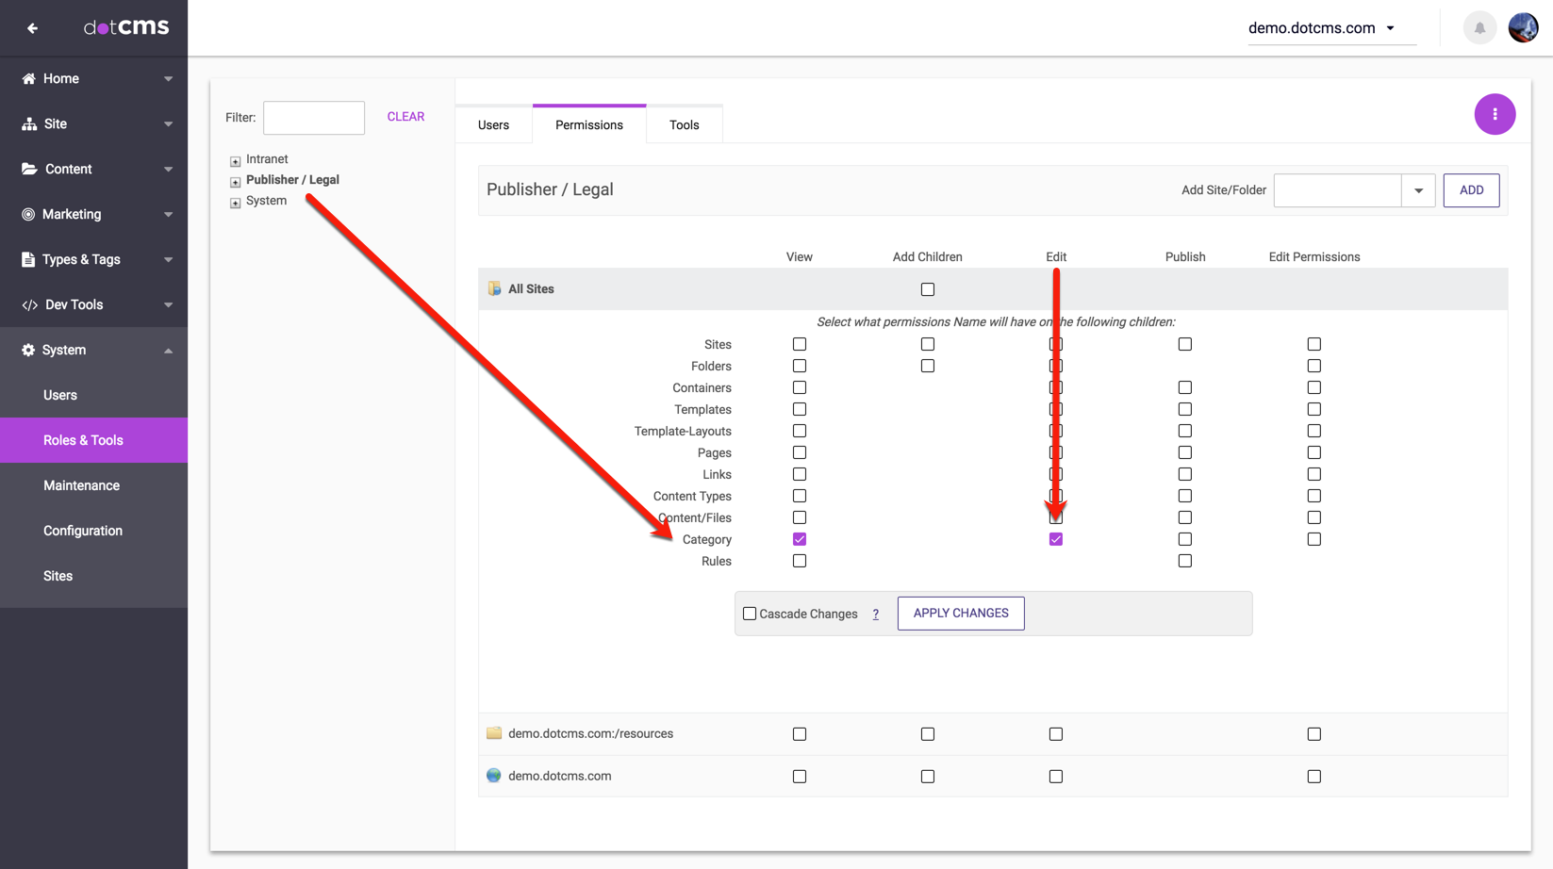Click the System gear icon
1553x869 pixels.
pos(28,351)
